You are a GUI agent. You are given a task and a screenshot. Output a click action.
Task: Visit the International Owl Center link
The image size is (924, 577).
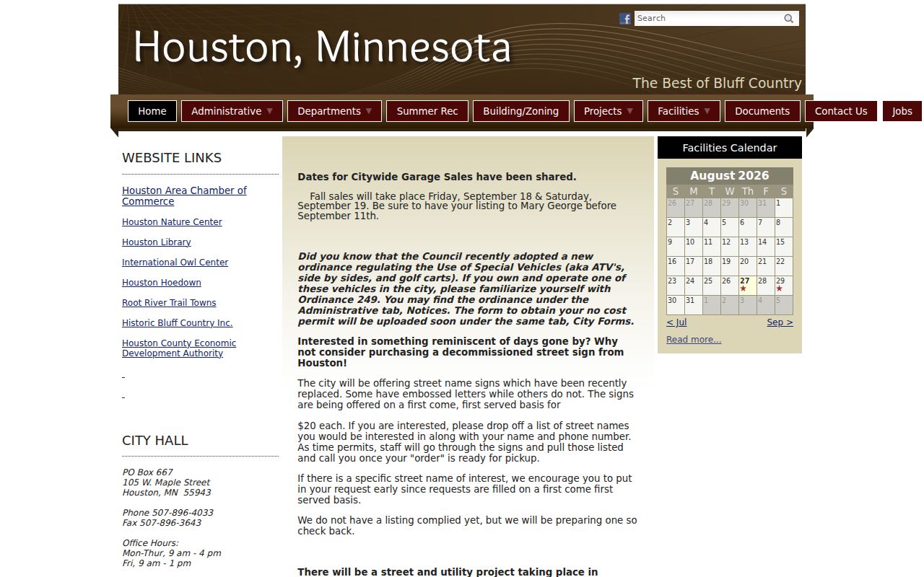[x=175, y=263]
